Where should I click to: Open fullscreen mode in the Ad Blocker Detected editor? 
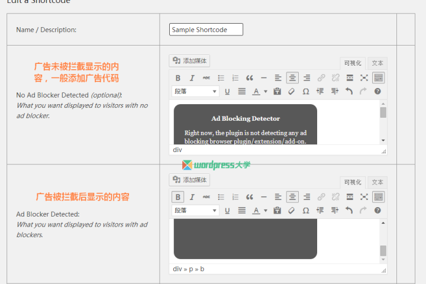(x=364, y=197)
